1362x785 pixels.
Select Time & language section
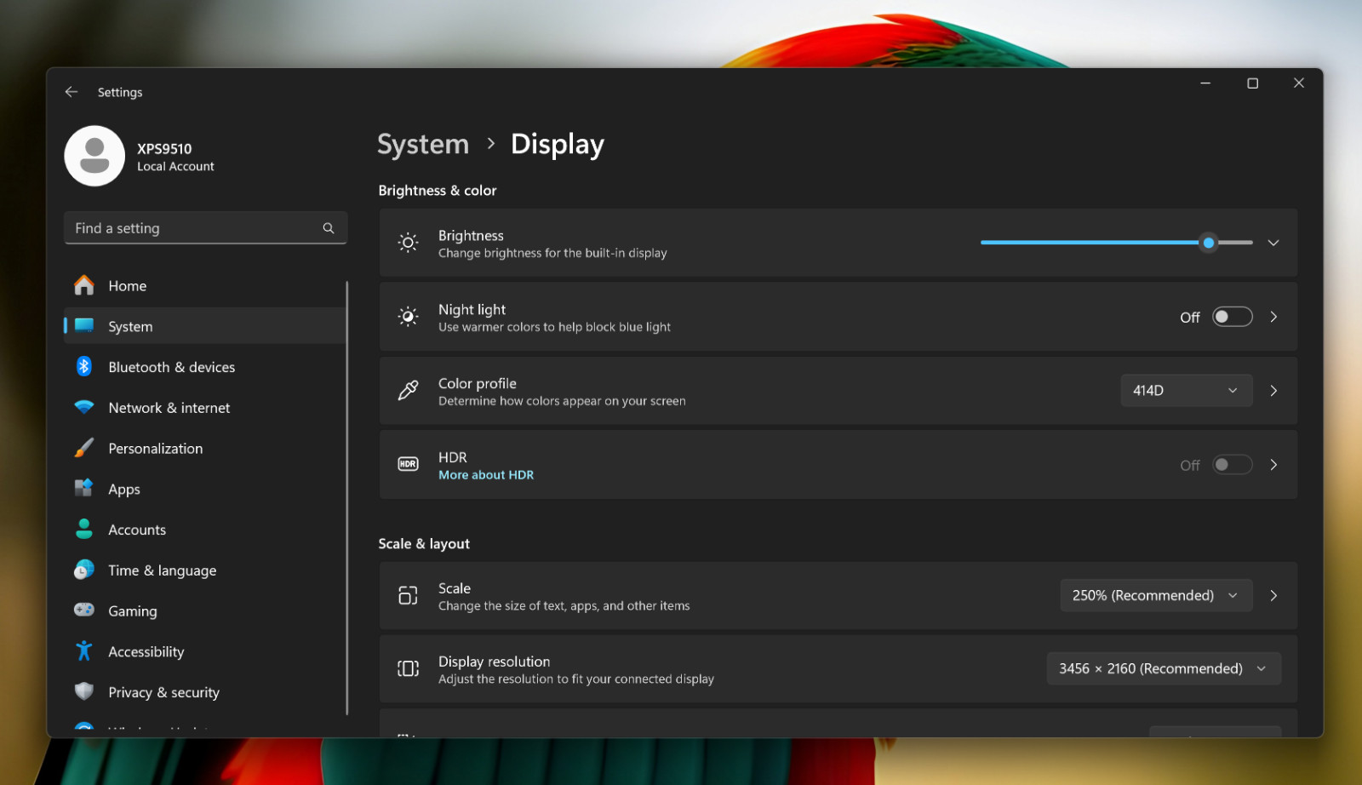coord(205,570)
